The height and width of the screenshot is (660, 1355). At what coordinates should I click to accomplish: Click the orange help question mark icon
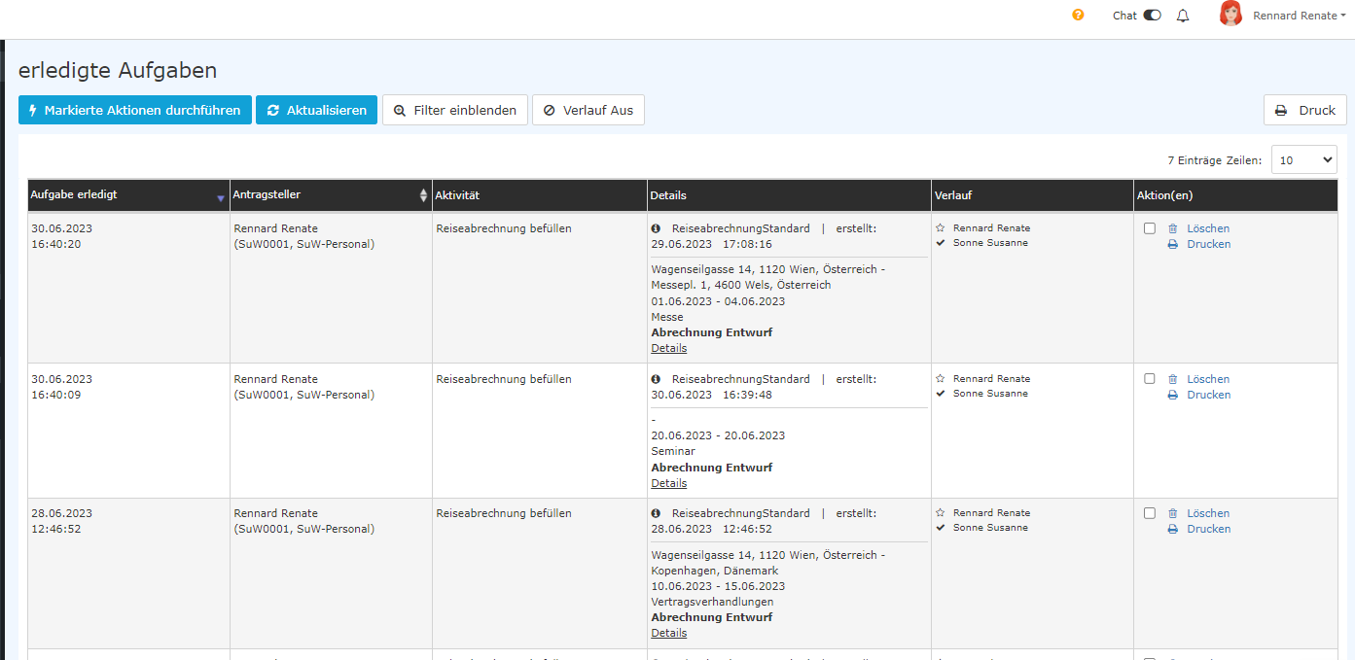[x=1078, y=16]
